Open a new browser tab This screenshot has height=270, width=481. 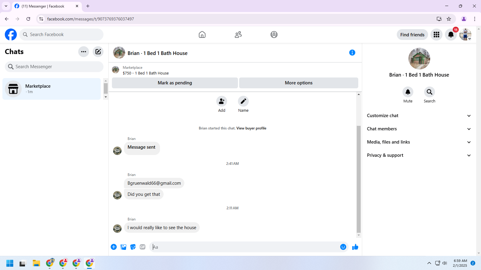coord(88,6)
